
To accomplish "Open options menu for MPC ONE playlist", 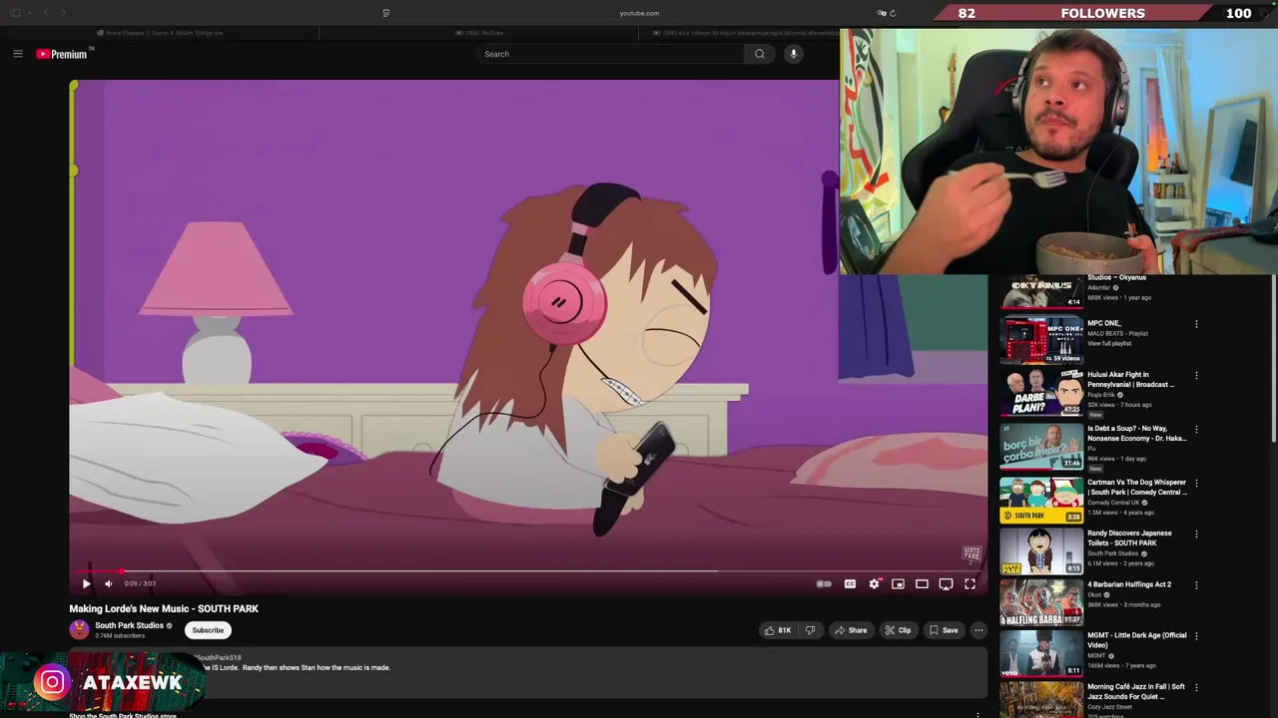I will 1196,324.
